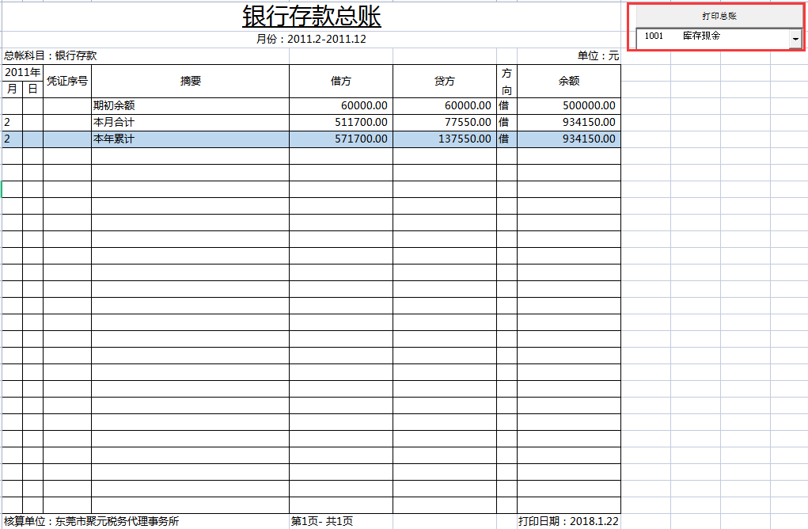The height and width of the screenshot is (529, 808).
Task: Click the 借方 column header
Action: (340, 80)
